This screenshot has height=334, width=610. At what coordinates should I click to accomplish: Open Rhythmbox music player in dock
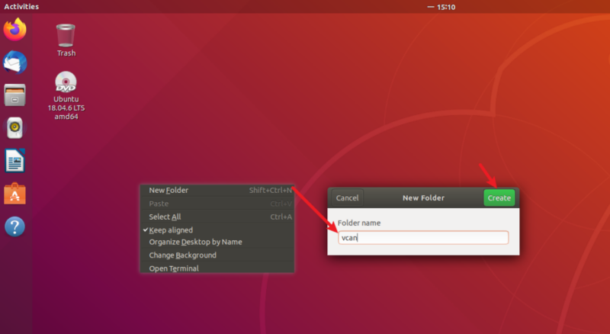pos(14,127)
